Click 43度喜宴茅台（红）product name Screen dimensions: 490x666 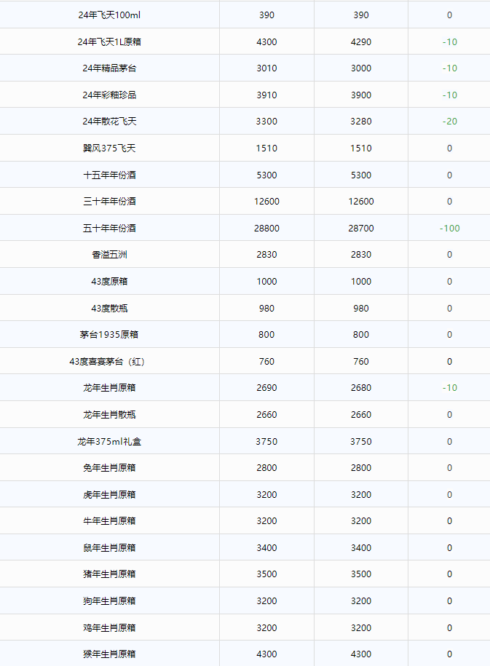click(x=107, y=362)
